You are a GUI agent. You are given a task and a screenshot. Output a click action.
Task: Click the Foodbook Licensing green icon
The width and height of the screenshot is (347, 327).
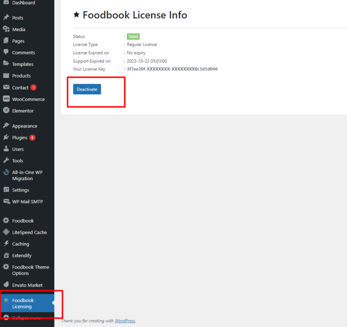point(6,300)
